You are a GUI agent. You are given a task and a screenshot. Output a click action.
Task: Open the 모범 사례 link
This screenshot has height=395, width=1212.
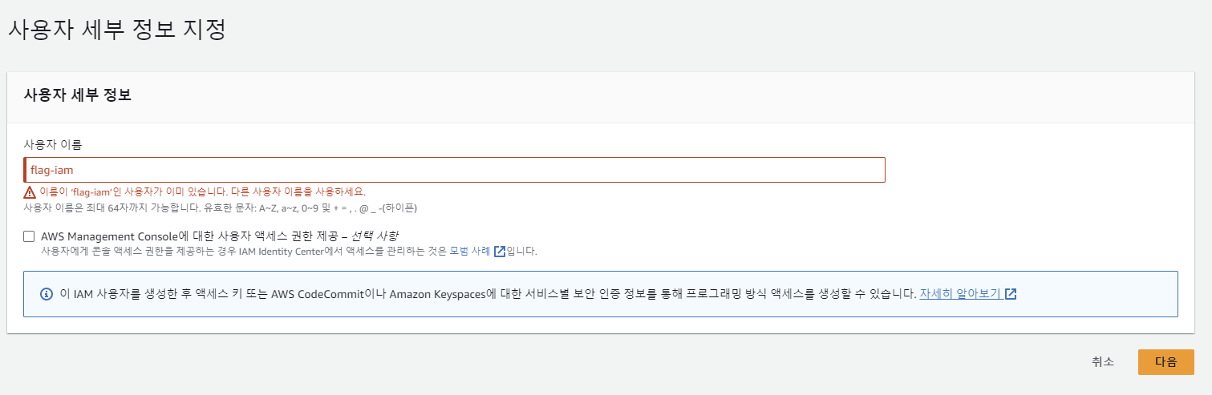coord(470,251)
